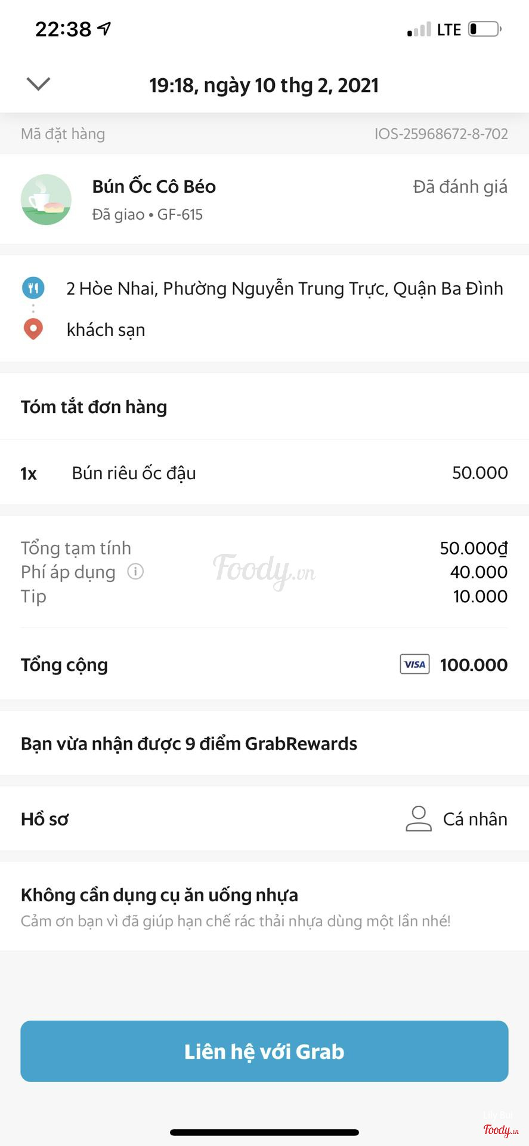
Task: Open the Bún riêu ốc đậu order item
Action: (x=134, y=473)
